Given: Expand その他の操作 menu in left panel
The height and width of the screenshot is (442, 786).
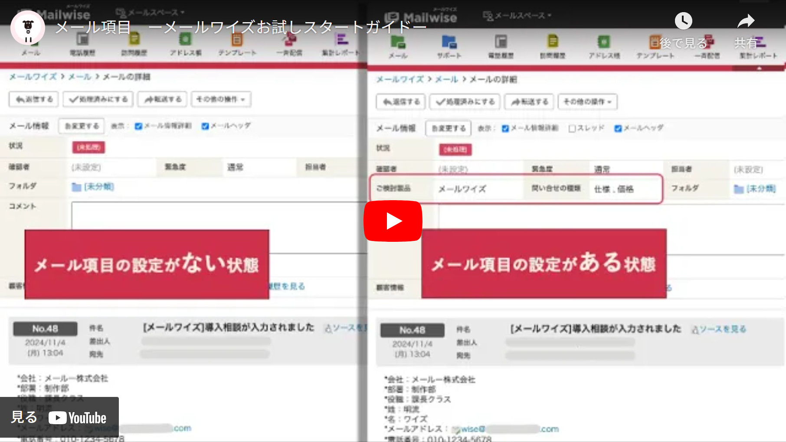Looking at the screenshot, I should pos(221,99).
